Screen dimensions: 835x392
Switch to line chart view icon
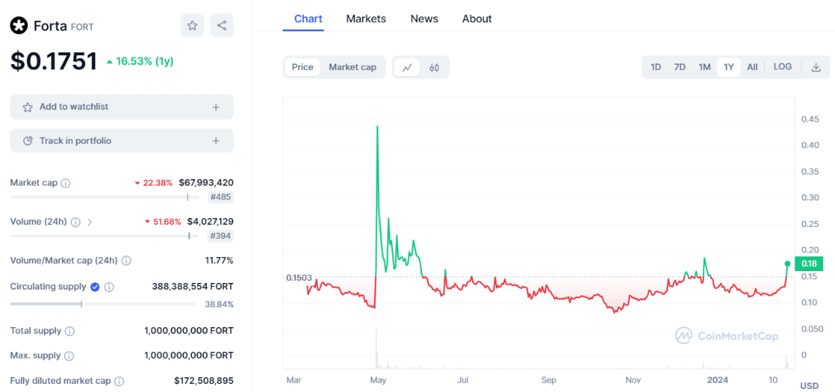coord(406,67)
